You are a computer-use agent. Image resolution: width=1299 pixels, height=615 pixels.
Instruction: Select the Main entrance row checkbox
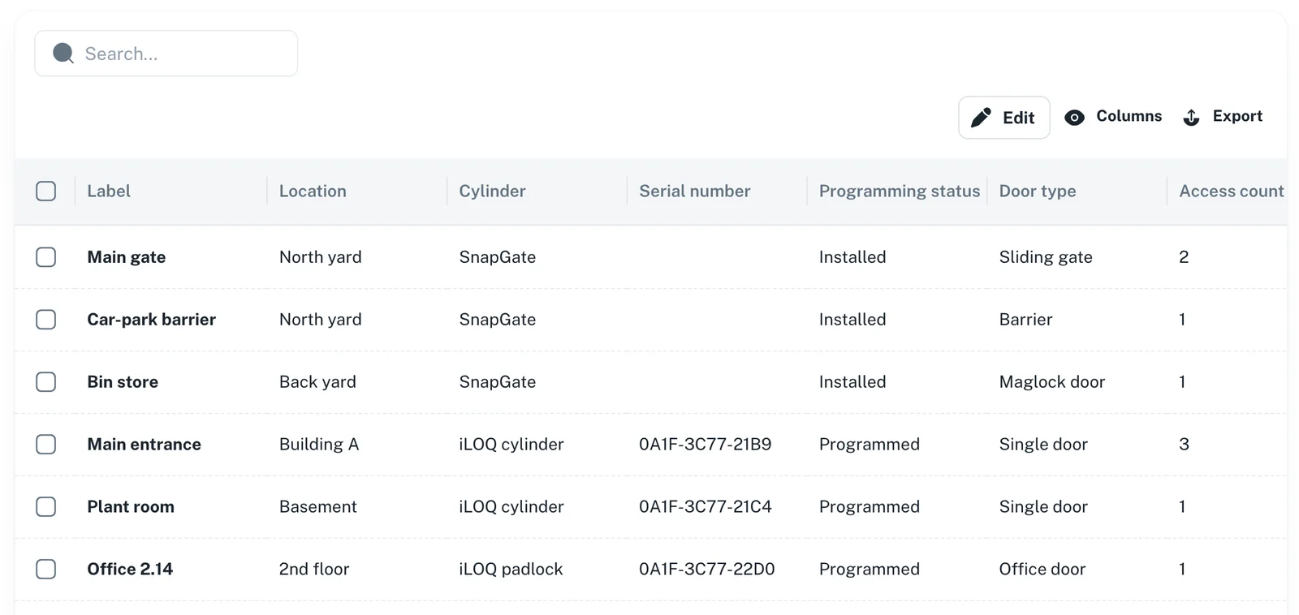click(46, 445)
